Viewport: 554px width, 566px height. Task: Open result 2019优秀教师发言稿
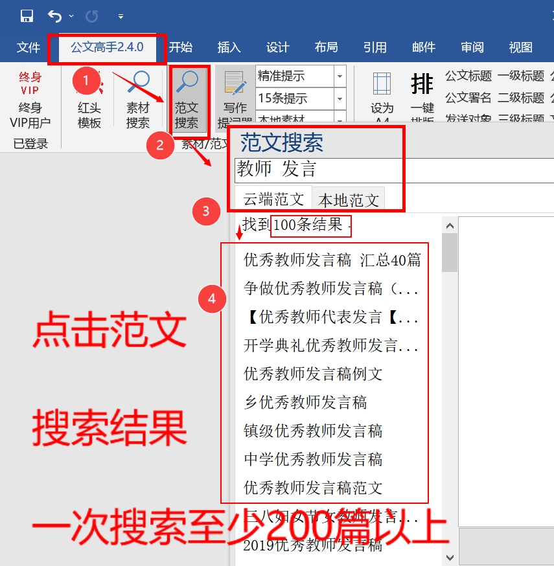point(313,545)
